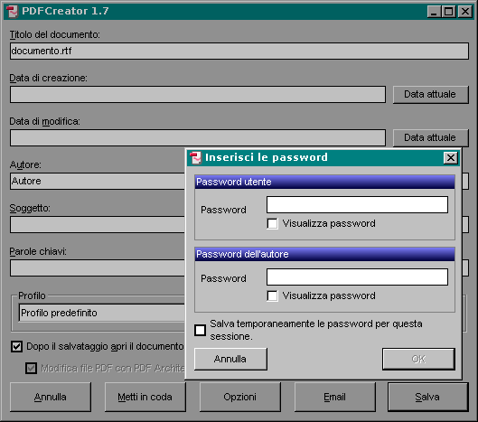478x422 pixels.
Task: Click the Email button
Action: (334, 397)
